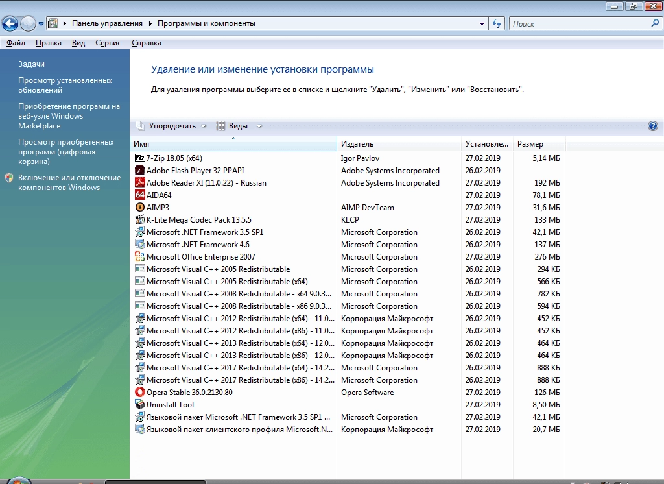The image size is (664, 484).
Task: Click the 78,1 МБ size value
Action: coord(546,195)
